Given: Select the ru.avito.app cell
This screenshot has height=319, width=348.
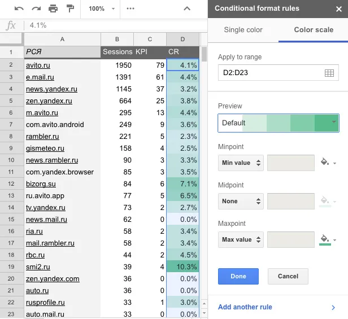Looking at the screenshot, I should [x=62, y=196].
